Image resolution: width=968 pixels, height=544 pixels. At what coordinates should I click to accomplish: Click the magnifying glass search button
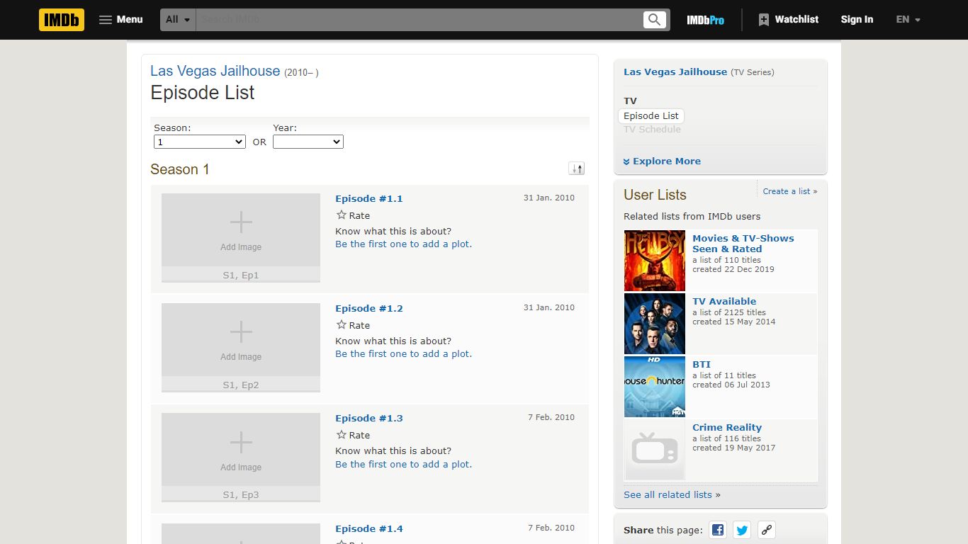[655, 20]
